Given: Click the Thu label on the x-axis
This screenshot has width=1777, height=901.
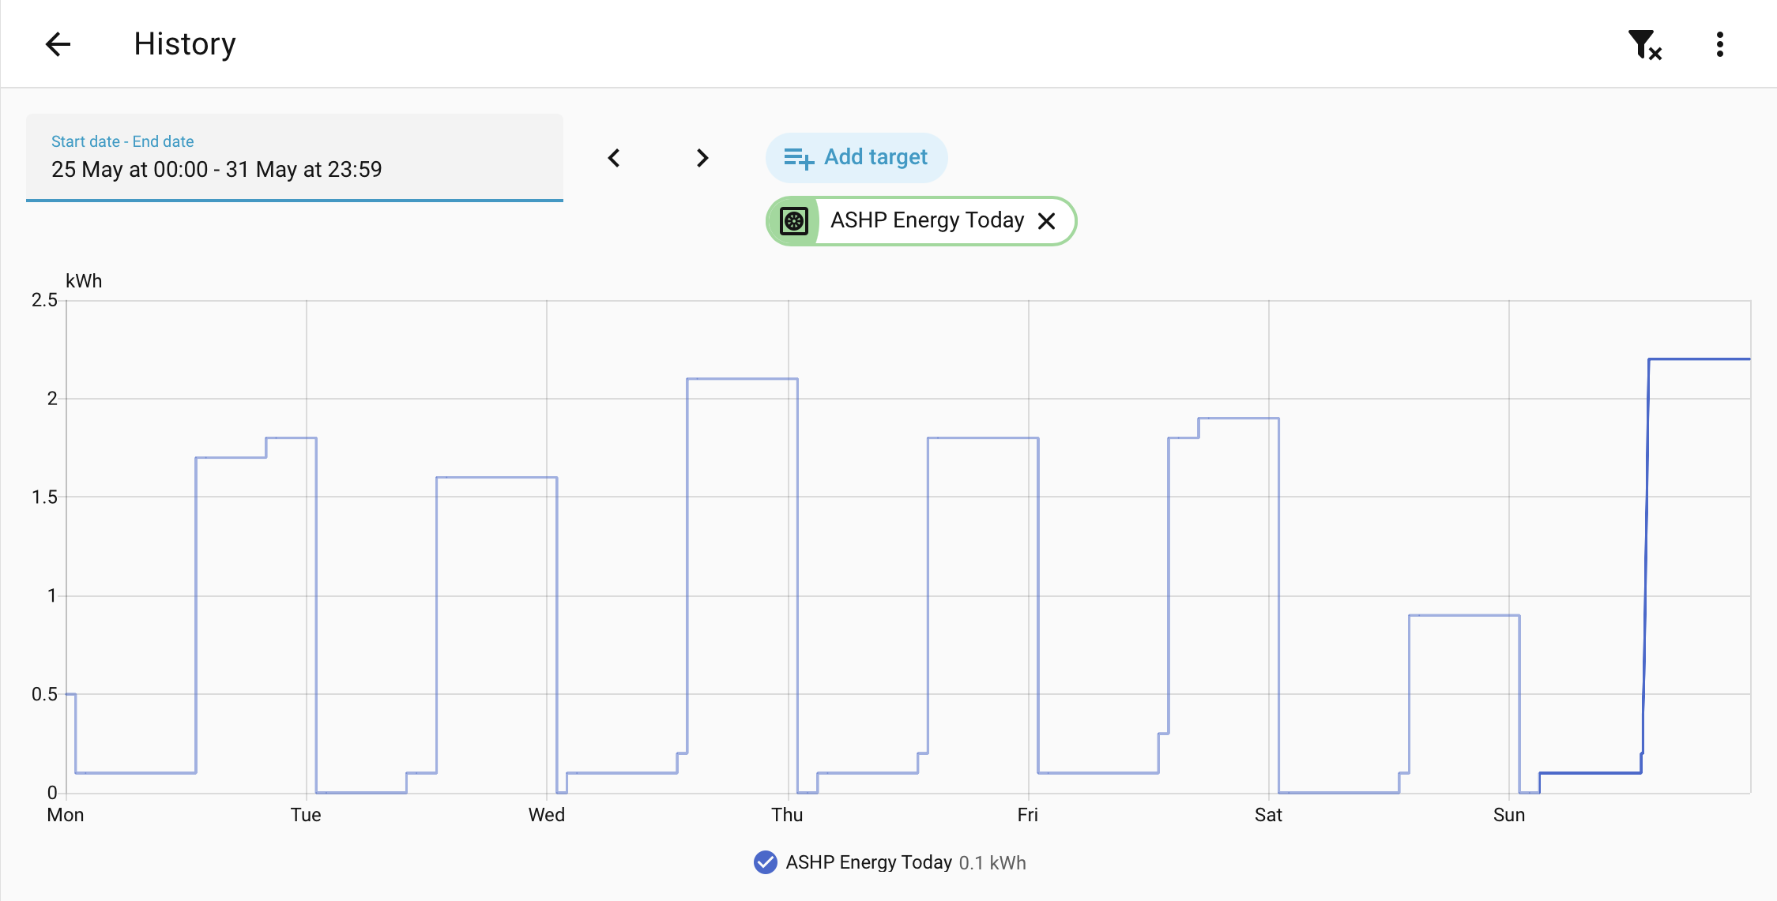Looking at the screenshot, I should (787, 815).
